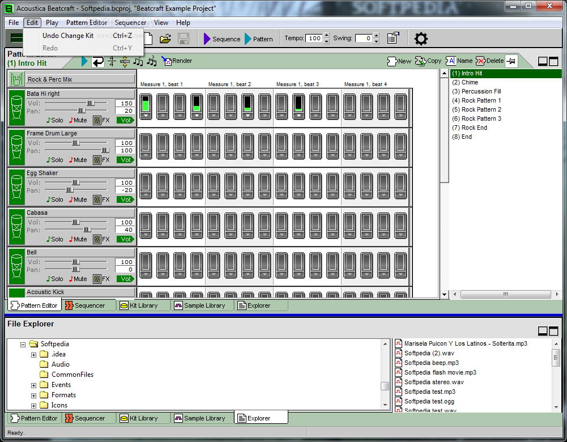Click the Egg Shaker instrument icon
This screenshot has width=567, height=442.
point(16,187)
